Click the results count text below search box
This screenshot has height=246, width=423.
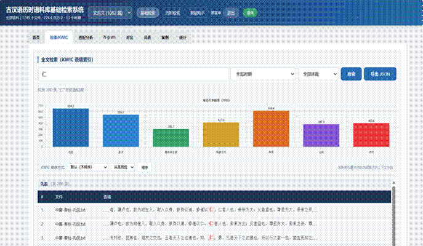point(61,90)
